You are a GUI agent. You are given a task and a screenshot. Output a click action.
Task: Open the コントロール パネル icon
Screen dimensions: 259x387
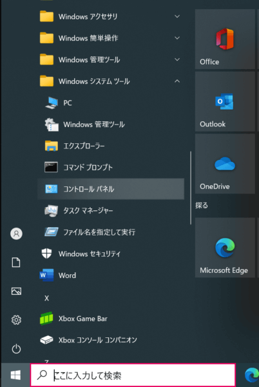click(52, 189)
